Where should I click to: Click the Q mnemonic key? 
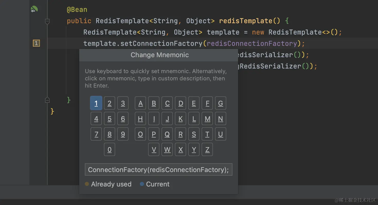pos(167,134)
